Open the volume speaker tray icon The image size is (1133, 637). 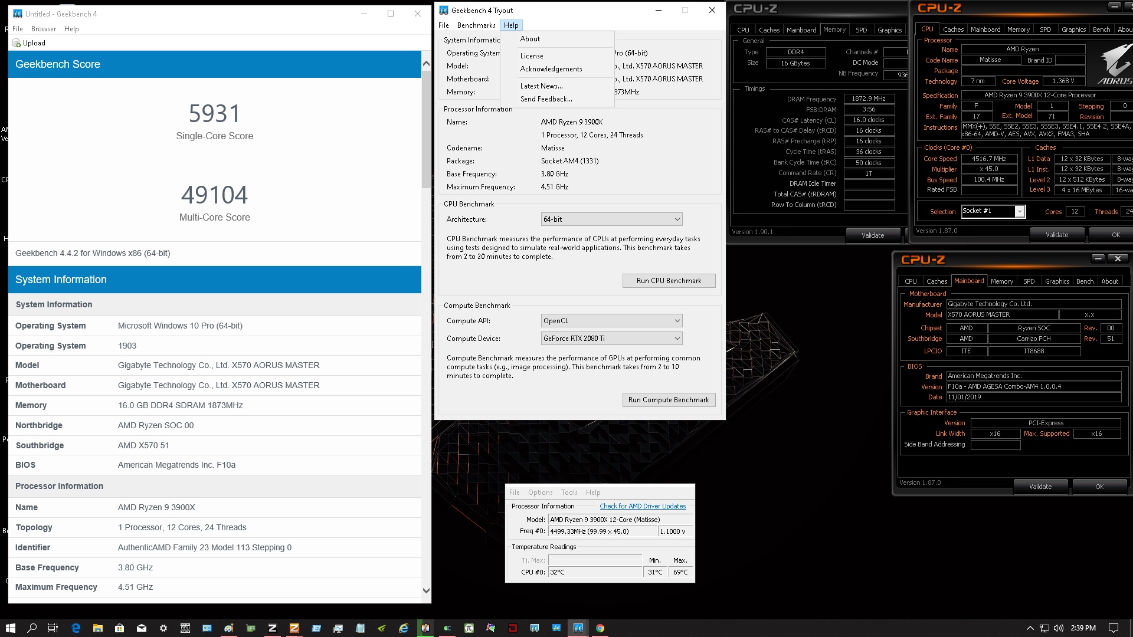(x=1058, y=628)
